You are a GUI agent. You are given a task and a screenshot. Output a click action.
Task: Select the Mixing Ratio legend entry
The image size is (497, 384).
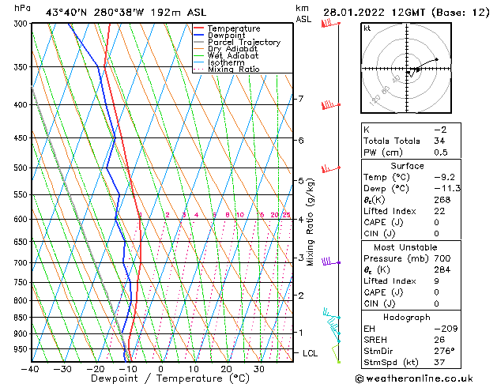pos(227,70)
